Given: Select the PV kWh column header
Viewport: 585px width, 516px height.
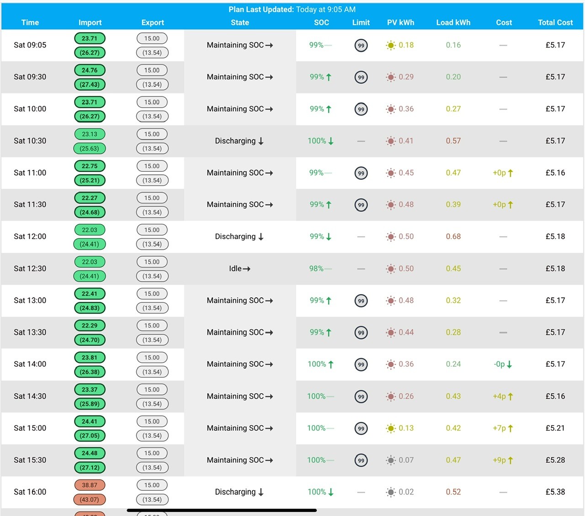Looking at the screenshot, I should click(x=401, y=22).
